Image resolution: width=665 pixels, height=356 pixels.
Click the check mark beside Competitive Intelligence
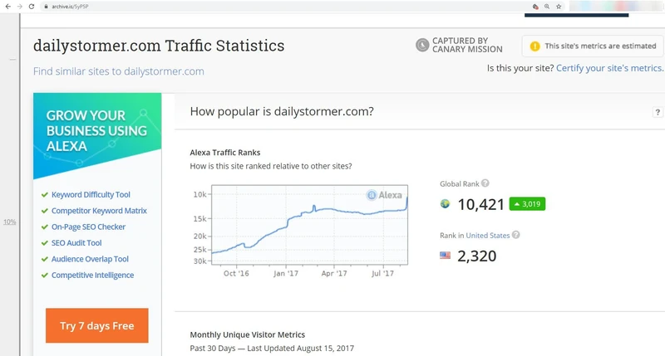45,276
